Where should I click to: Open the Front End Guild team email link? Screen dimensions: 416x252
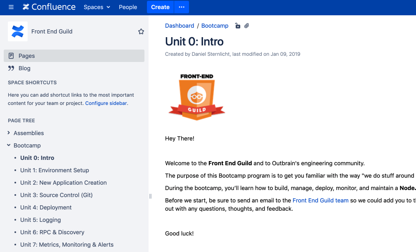coord(321,200)
